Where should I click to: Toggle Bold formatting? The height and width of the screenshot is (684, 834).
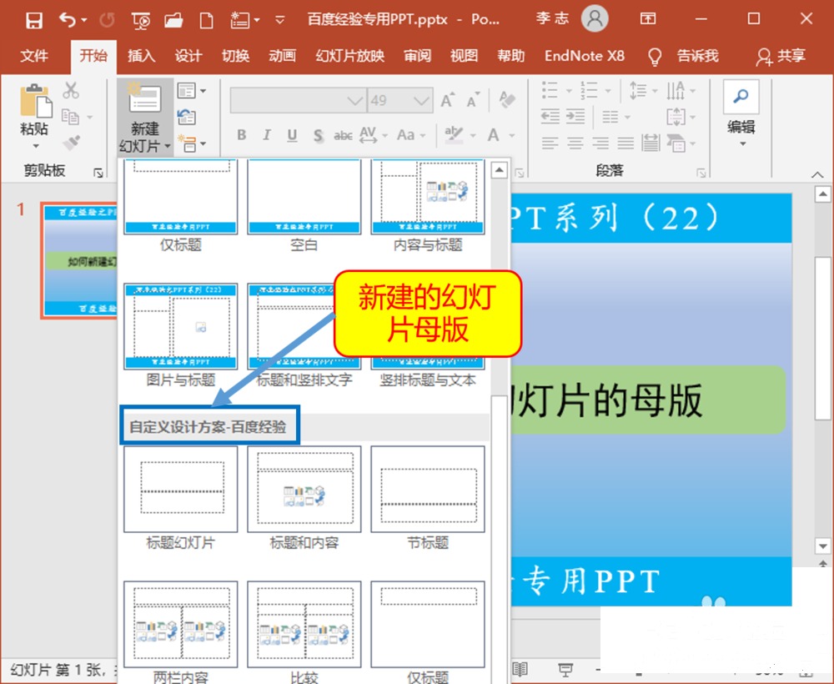tap(242, 135)
